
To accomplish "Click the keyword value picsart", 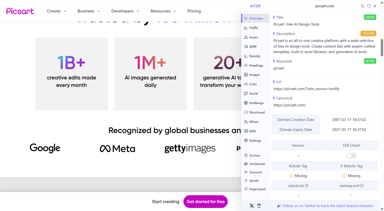I will click(x=279, y=68).
